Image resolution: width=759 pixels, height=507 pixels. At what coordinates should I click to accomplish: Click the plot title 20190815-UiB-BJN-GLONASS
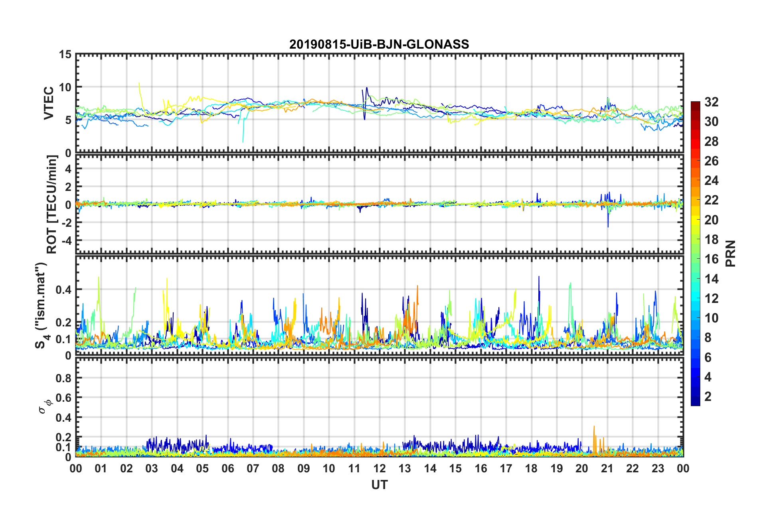point(379,44)
